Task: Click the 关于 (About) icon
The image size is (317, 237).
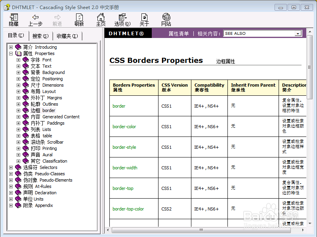Action: tap(144, 19)
